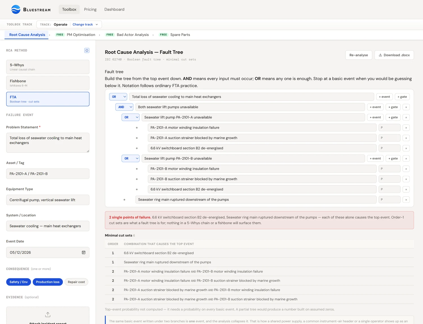423x324 pixels.
Task: Edit 'Seawater ring main ruptured downstream' event text
Action: tap(256, 199)
